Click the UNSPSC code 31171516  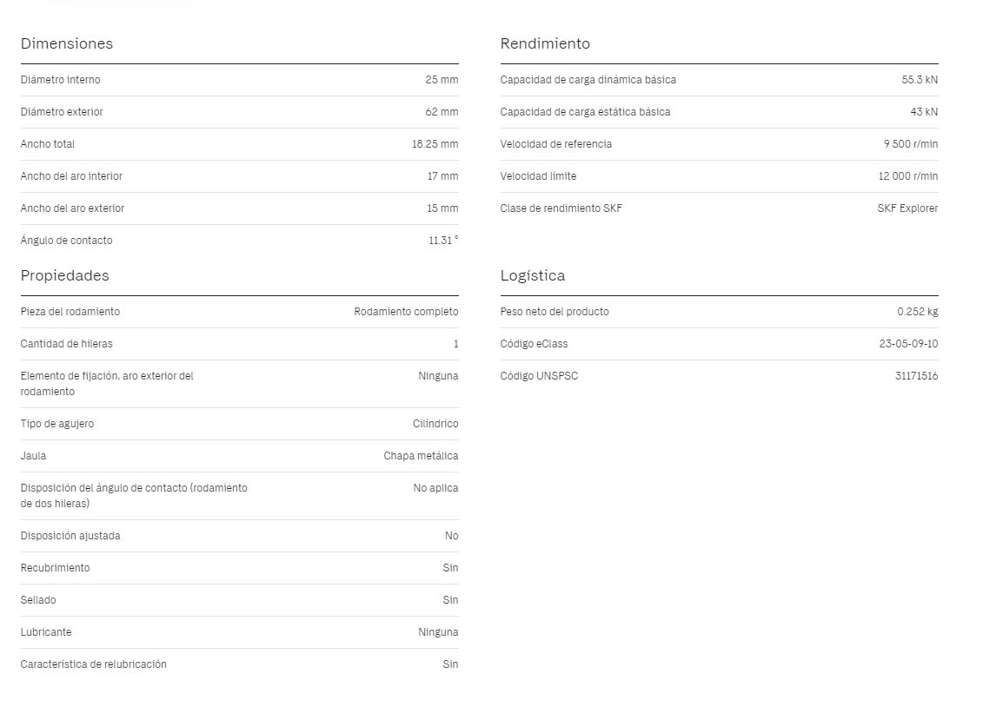coord(916,376)
